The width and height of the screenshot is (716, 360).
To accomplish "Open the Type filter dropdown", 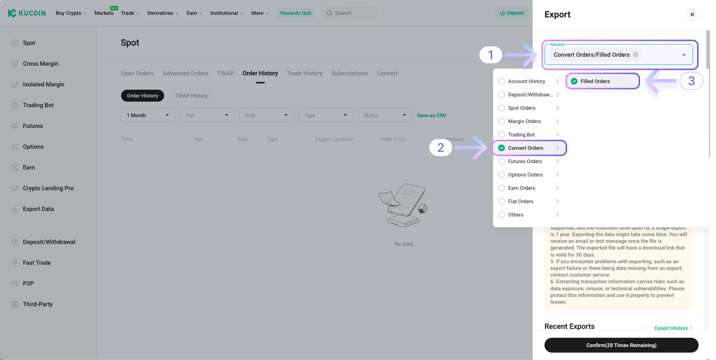I will click(x=326, y=115).
